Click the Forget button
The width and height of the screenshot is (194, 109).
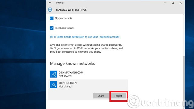tap(118, 96)
